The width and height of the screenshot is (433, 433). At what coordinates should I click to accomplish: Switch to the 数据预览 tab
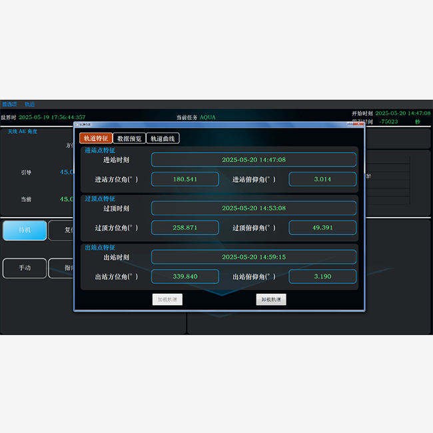(129, 139)
